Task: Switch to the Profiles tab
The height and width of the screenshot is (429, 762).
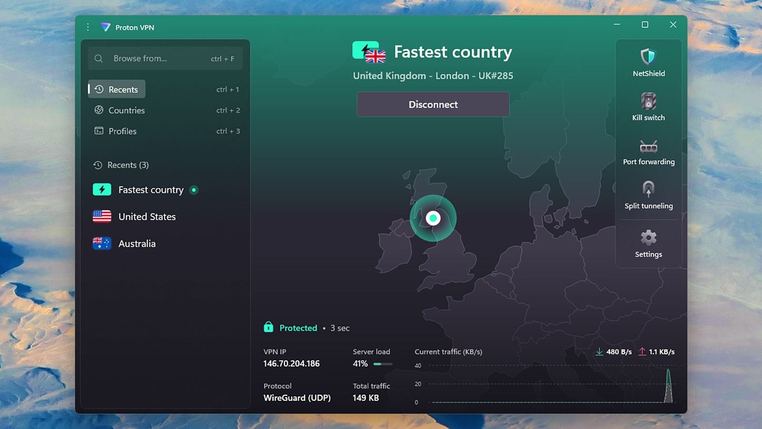Action: coord(122,131)
